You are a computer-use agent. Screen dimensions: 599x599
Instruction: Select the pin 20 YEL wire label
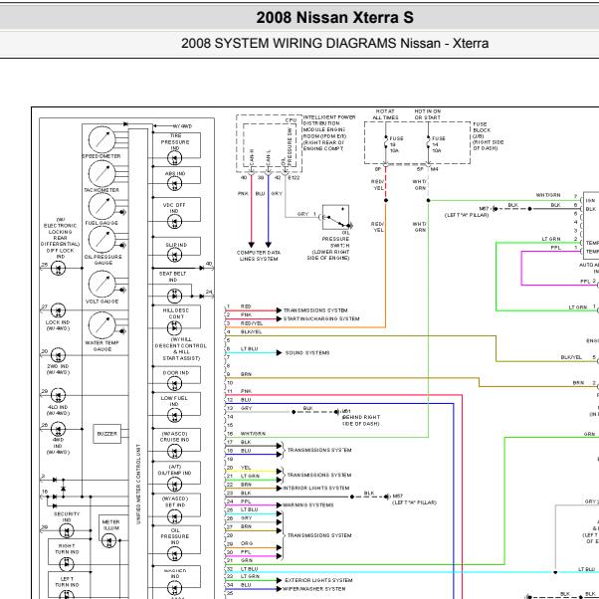coord(246,468)
